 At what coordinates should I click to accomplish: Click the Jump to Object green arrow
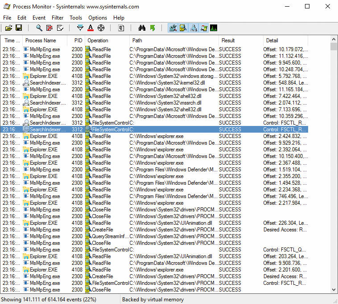[153, 28]
